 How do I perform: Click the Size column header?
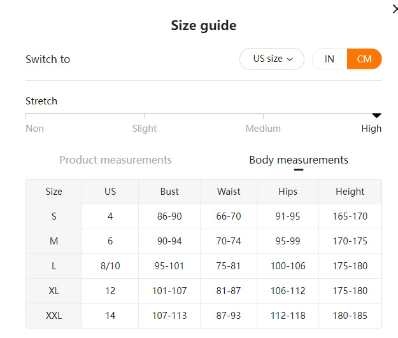[54, 192]
